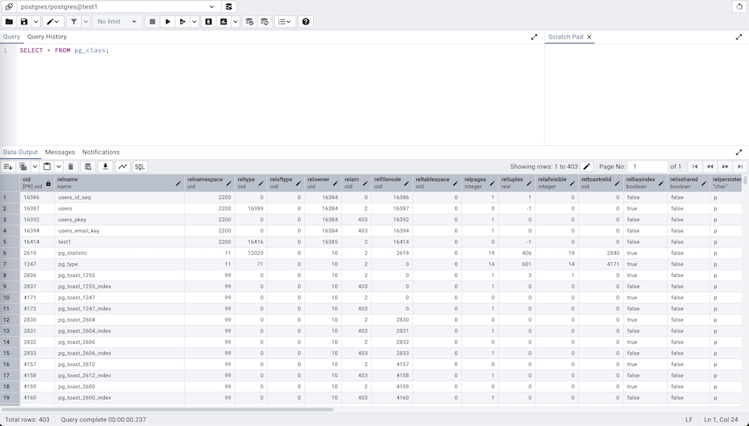Open the No limit rows dropdown
The width and height of the screenshot is (749, 426).
[x=117, y=22]
